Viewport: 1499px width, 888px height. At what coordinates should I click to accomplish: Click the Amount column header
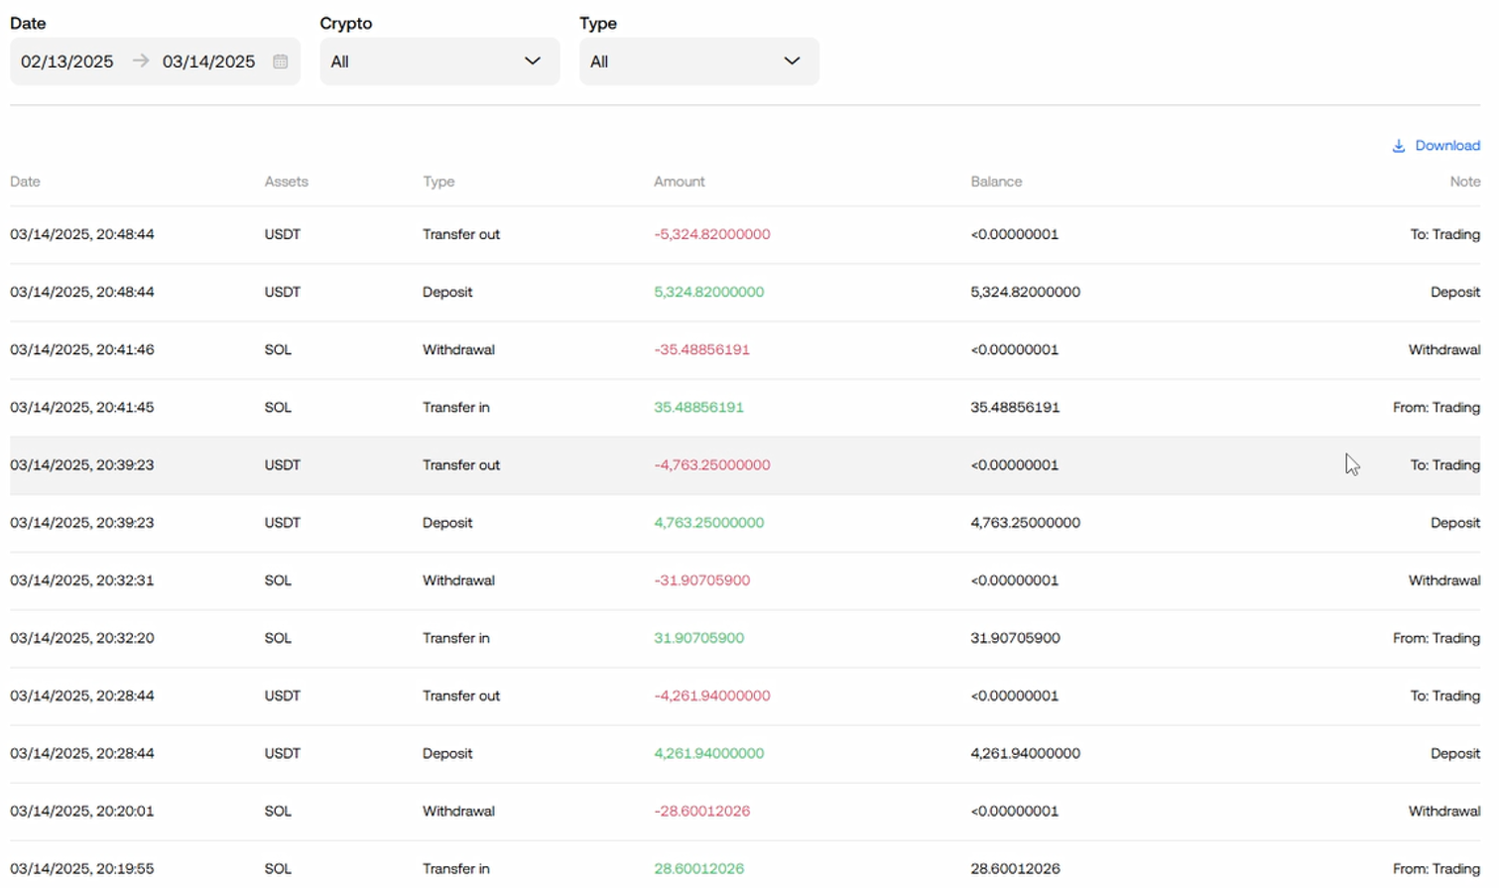[x=679, y=182]
